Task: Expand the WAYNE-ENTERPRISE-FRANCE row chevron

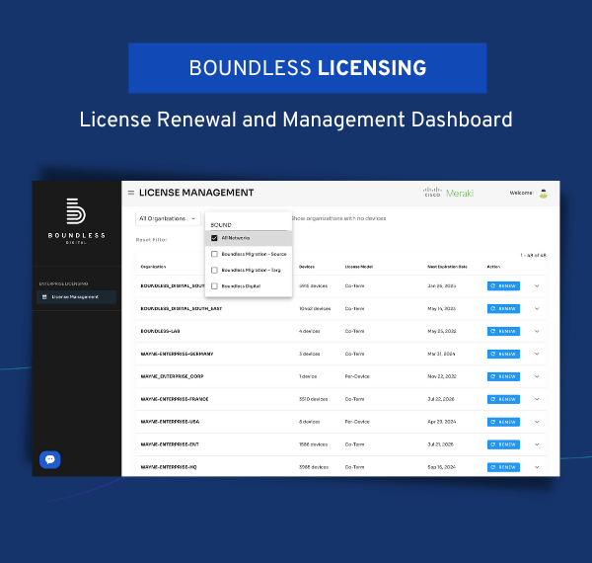Action: [x=537, y=399]
